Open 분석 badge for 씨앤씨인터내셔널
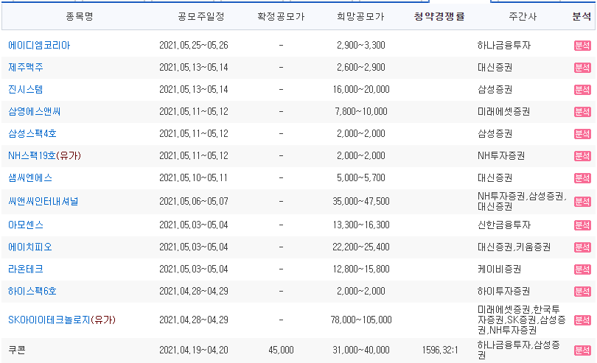 point(582,202)
